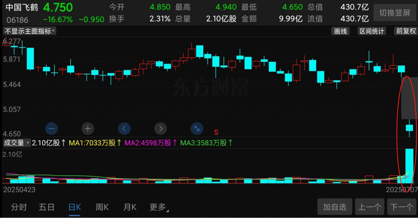This screenshot has height=218, width=418.
Task: Select the 月K tab
Action: point(130,207)
